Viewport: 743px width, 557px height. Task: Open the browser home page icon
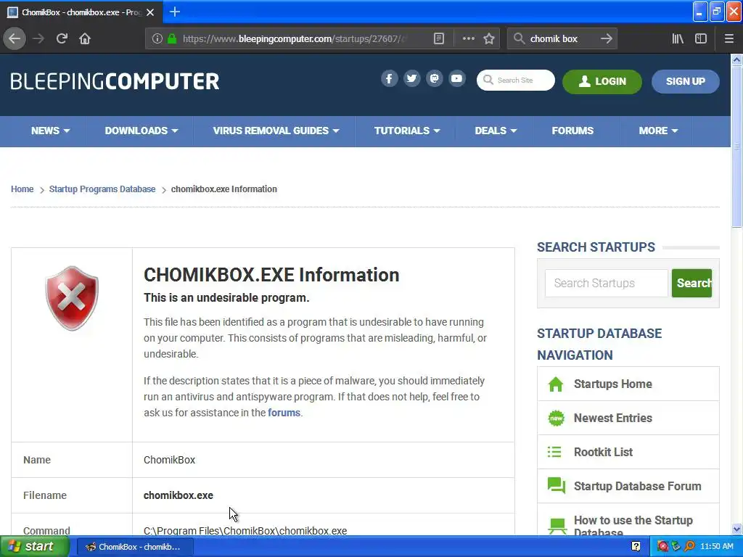tap(85, 39)
